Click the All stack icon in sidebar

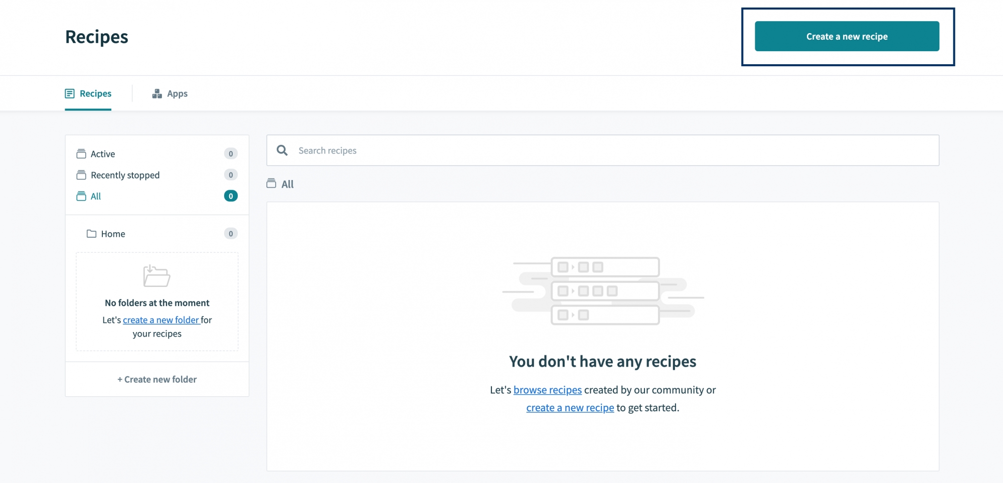click(81, 196)
